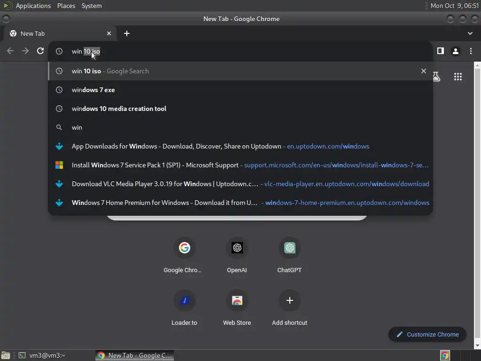The height and width of the screenshot is (361, 481).
Task: Open the OpenAI shortcut
Action: click(x=237, y=255)
